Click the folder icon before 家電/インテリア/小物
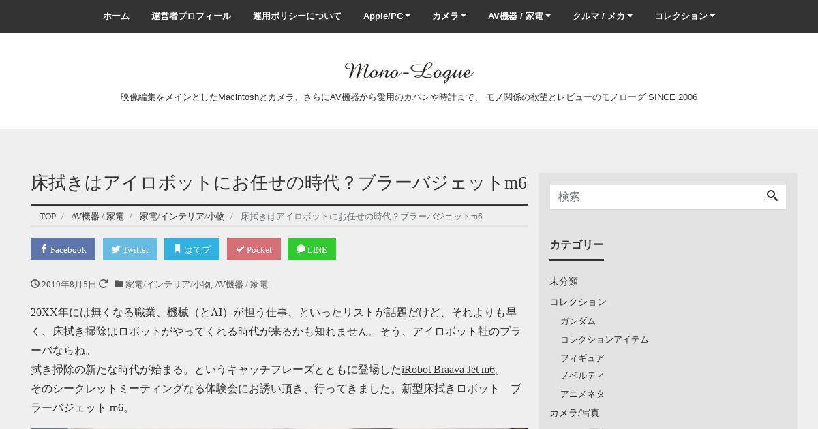The image size is (818, 429). [x=119, y=284]
